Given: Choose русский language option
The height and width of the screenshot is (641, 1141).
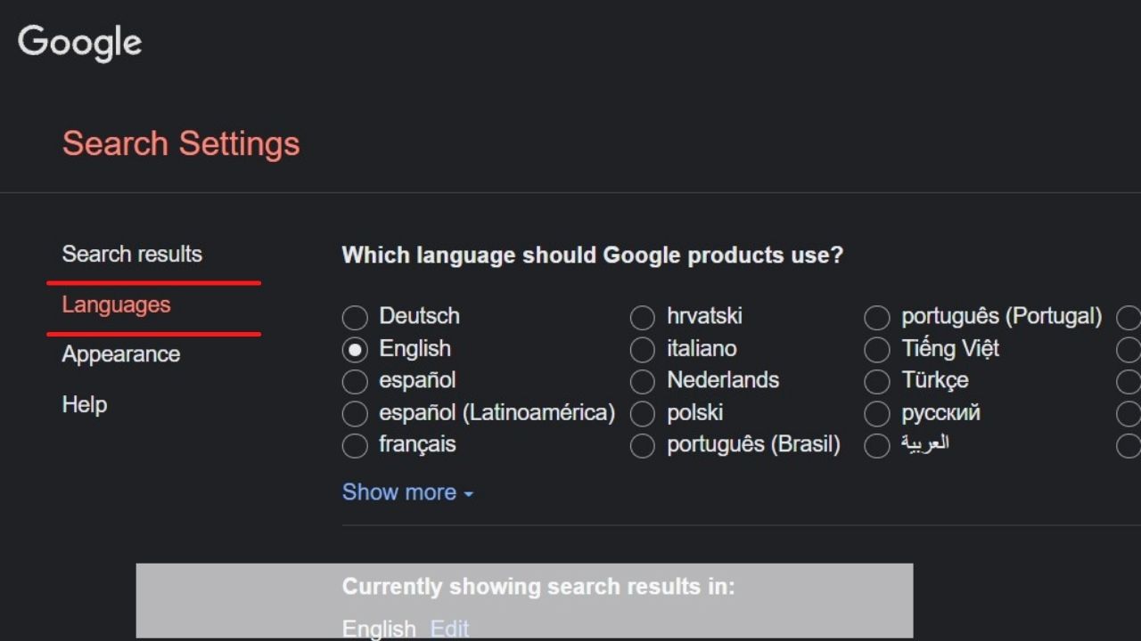Looking at the screenshot, I should (877, 414).
